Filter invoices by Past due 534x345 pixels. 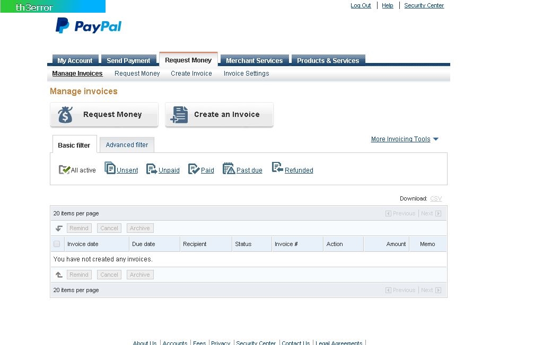tap(249, 170)
